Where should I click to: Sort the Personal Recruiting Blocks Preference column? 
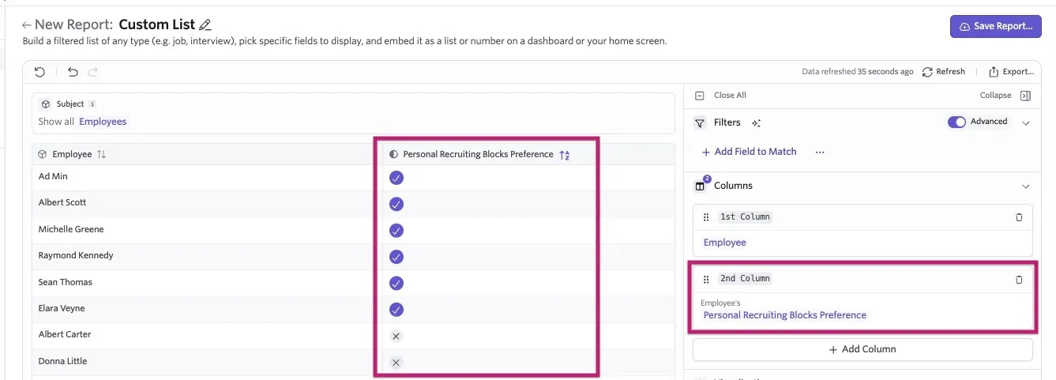(565, 155)
